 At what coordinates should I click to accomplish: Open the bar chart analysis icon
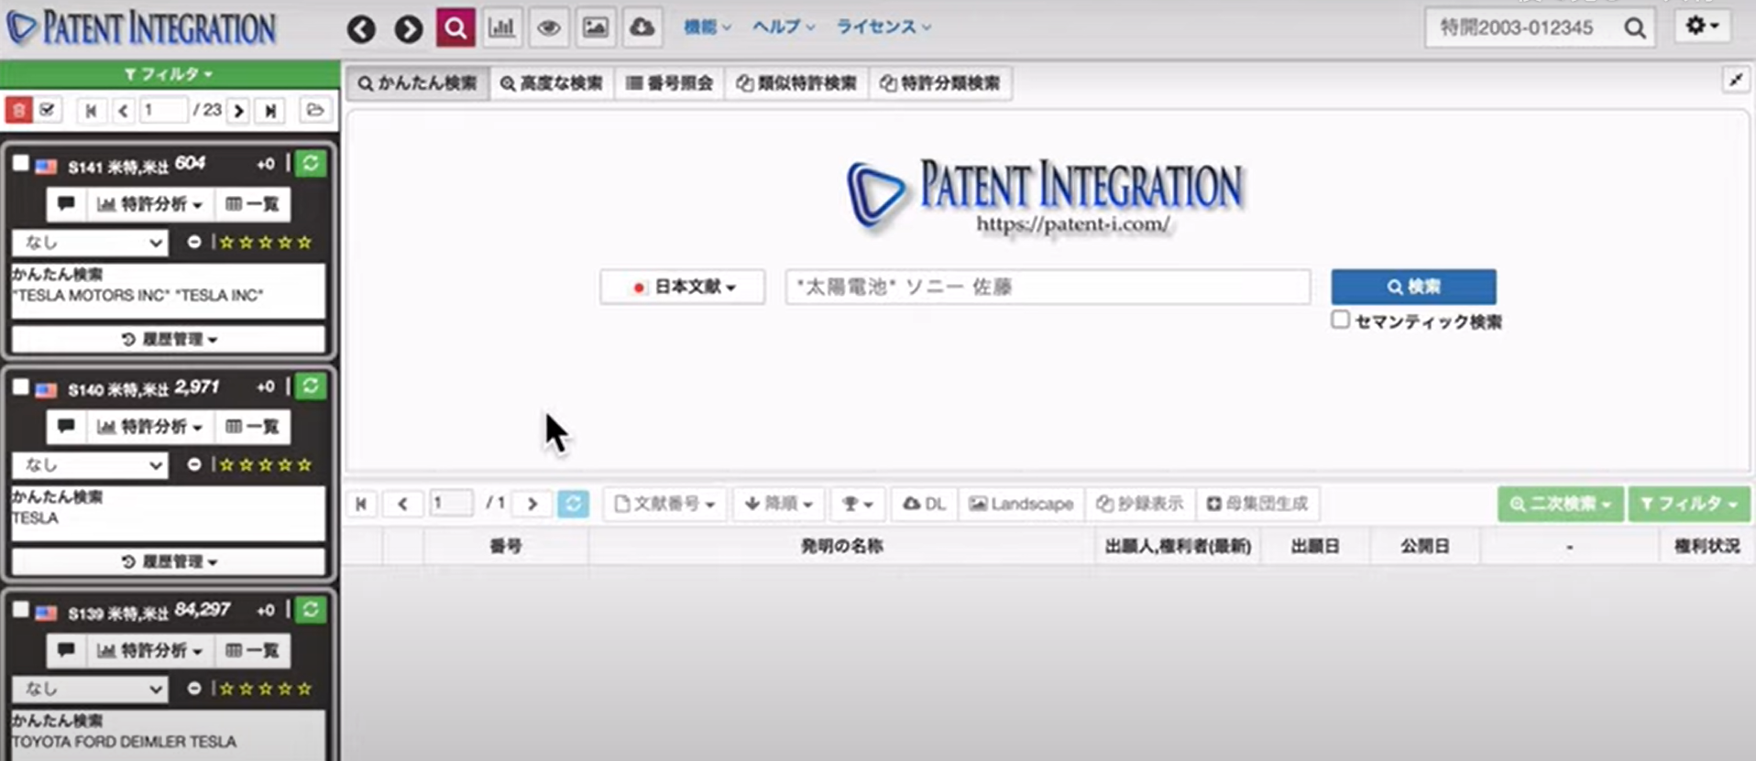click(501, 27)
